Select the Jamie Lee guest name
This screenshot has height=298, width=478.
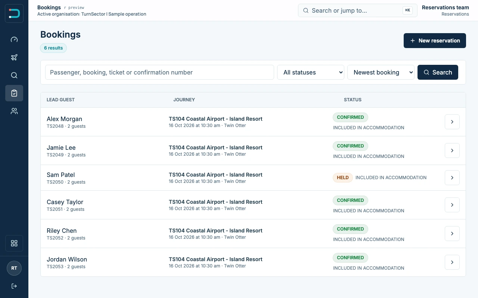61,148
